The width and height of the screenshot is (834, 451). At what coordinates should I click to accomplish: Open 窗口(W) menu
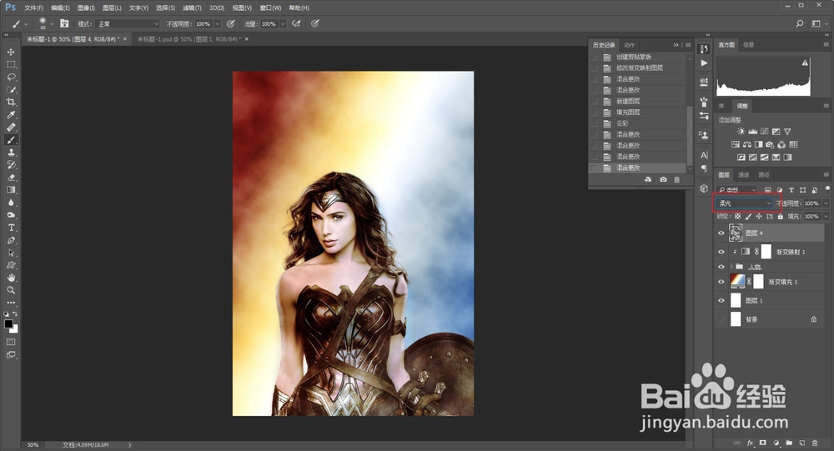[x=270, y=8]
